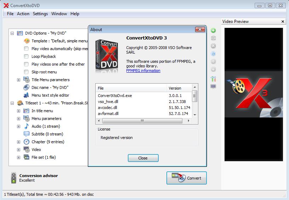Select the avcodec.dll row
This screenshot has height=200, width=289.
pyautogui.click(x=144, y=108)
